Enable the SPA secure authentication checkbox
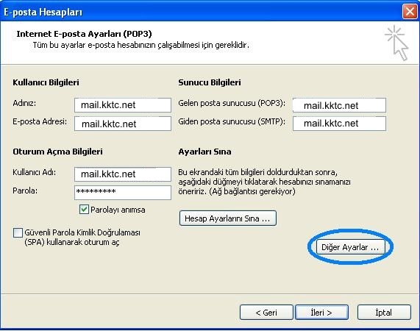Screen dimensions: 420x331 pos(18,232)
